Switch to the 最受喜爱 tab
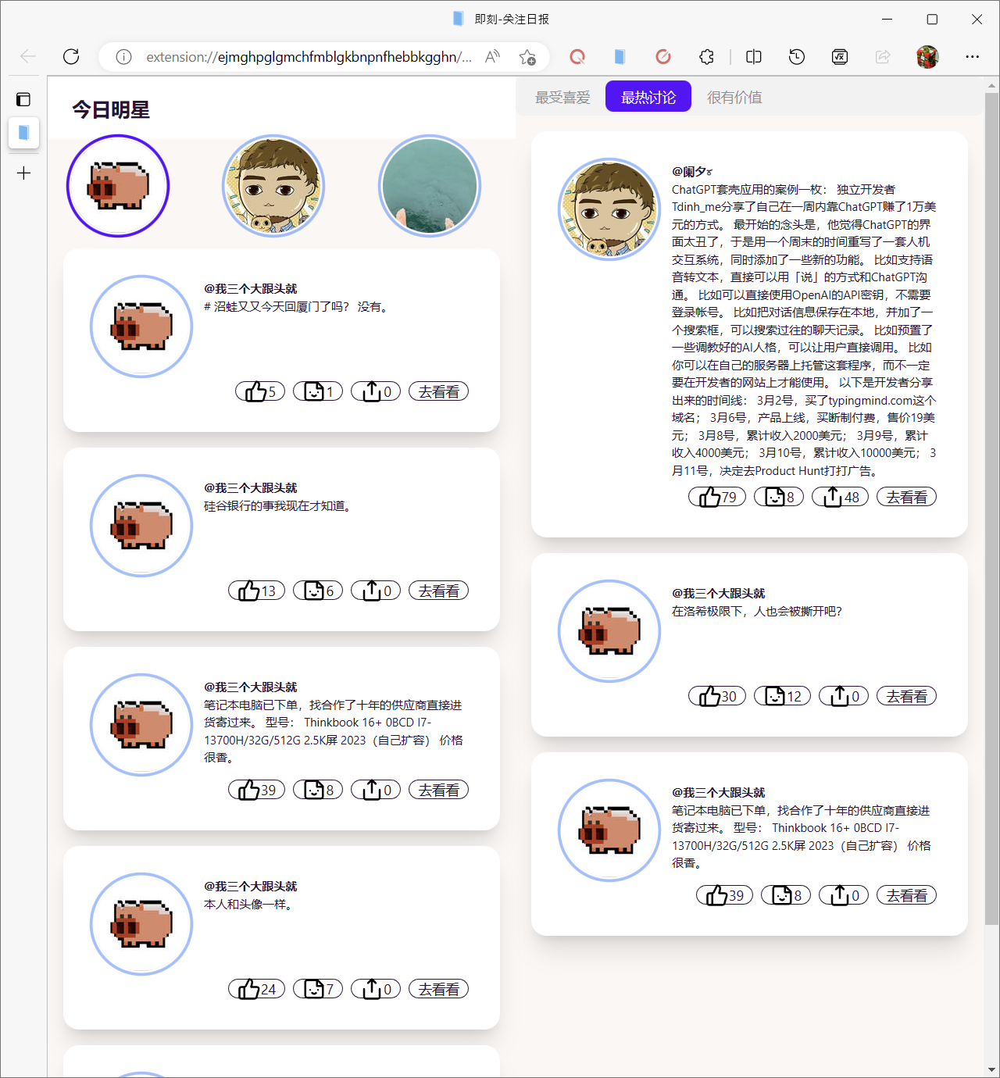The image size is (1000, 1078). point(562,96)
